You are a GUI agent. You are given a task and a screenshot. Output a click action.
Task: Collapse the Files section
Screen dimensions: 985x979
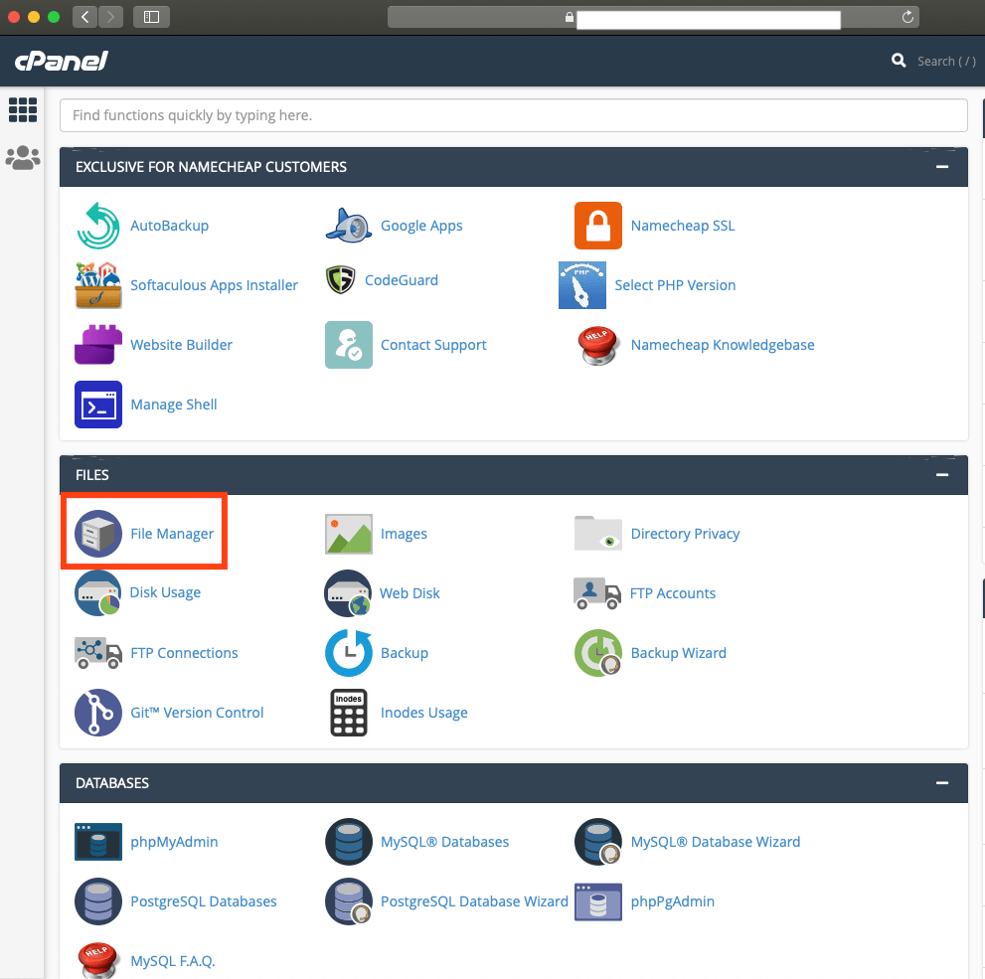941,475
